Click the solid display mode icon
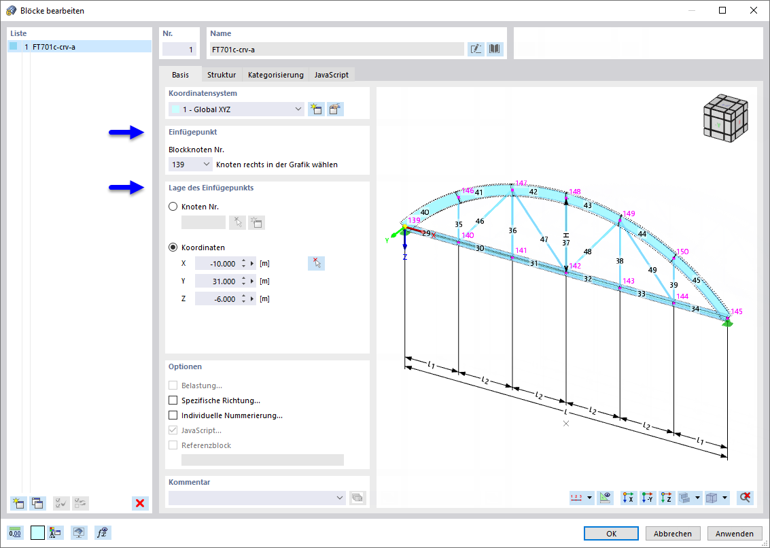This screenshot has width=770, height=548. (x=684, y=498)
